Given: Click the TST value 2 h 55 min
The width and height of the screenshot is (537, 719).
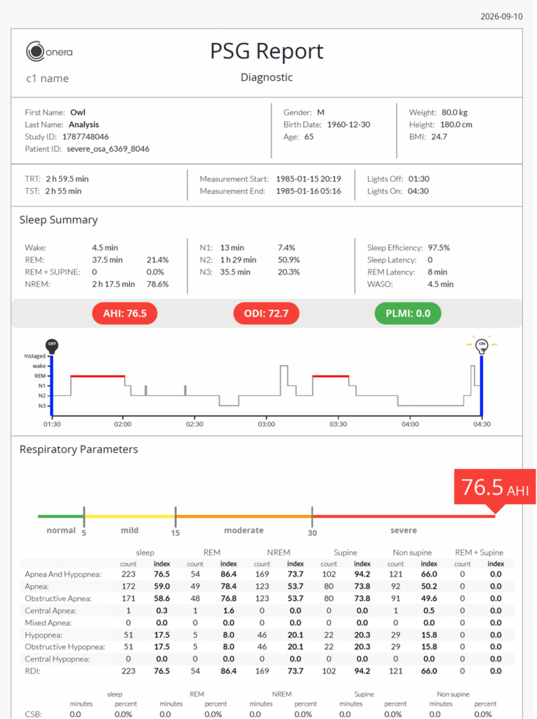Looking at the screenshot, I should coord(63,191).
